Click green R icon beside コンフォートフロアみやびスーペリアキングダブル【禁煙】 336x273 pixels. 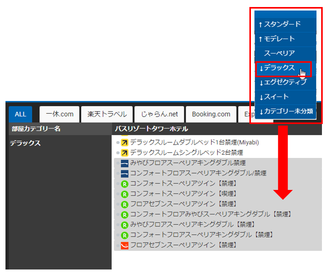coord(124,214)
